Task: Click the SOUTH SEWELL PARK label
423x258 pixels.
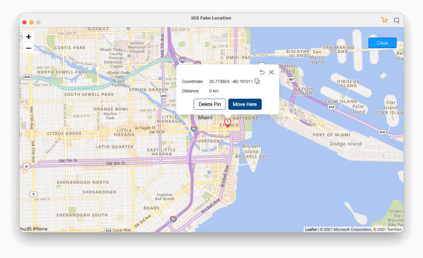Action: [x=89, y=95]
